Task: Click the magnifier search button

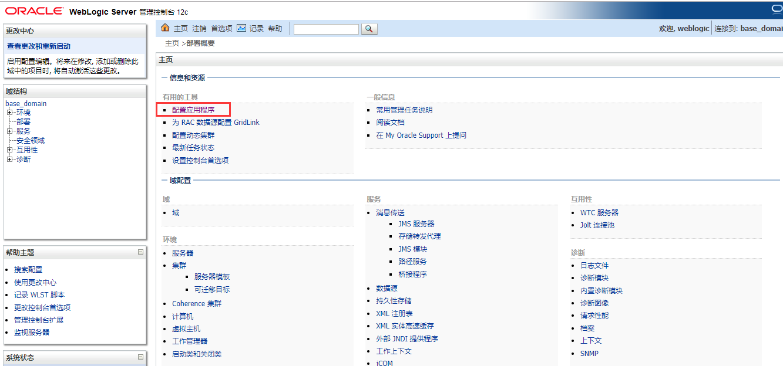Action: coord(369,29)
